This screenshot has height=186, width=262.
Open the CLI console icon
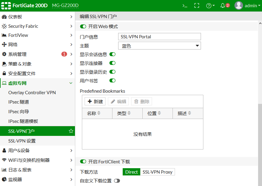(185, 6)
